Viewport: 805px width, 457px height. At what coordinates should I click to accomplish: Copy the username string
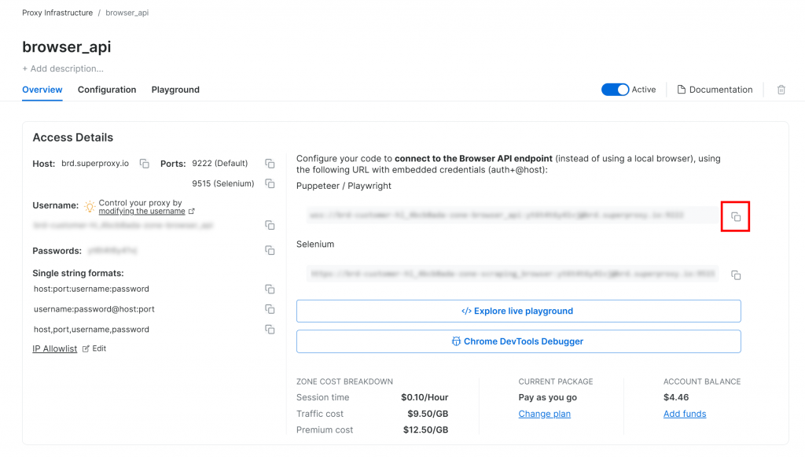(x=270, y=225)
